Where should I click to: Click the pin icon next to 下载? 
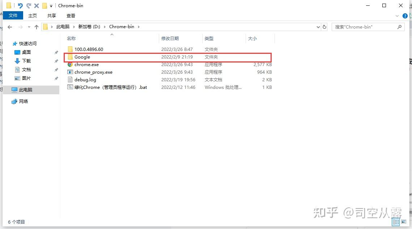coord(56,61)
